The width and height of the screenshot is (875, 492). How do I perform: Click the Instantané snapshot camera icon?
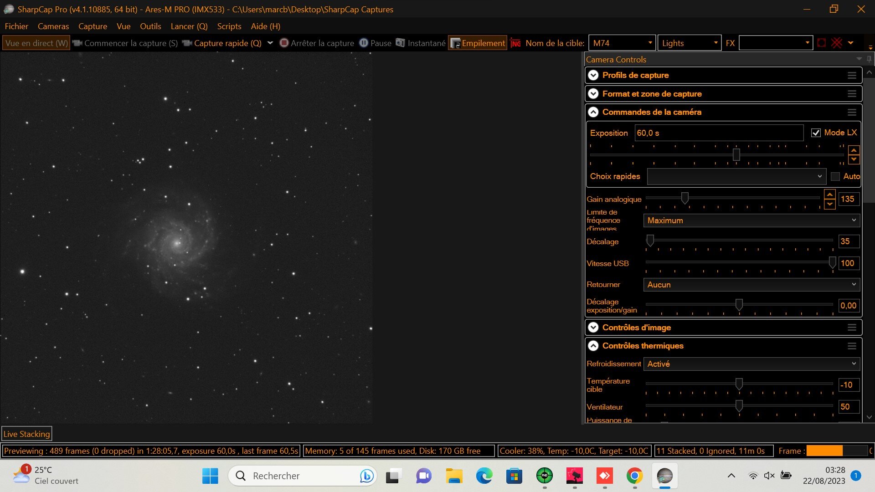coord(400,43)
